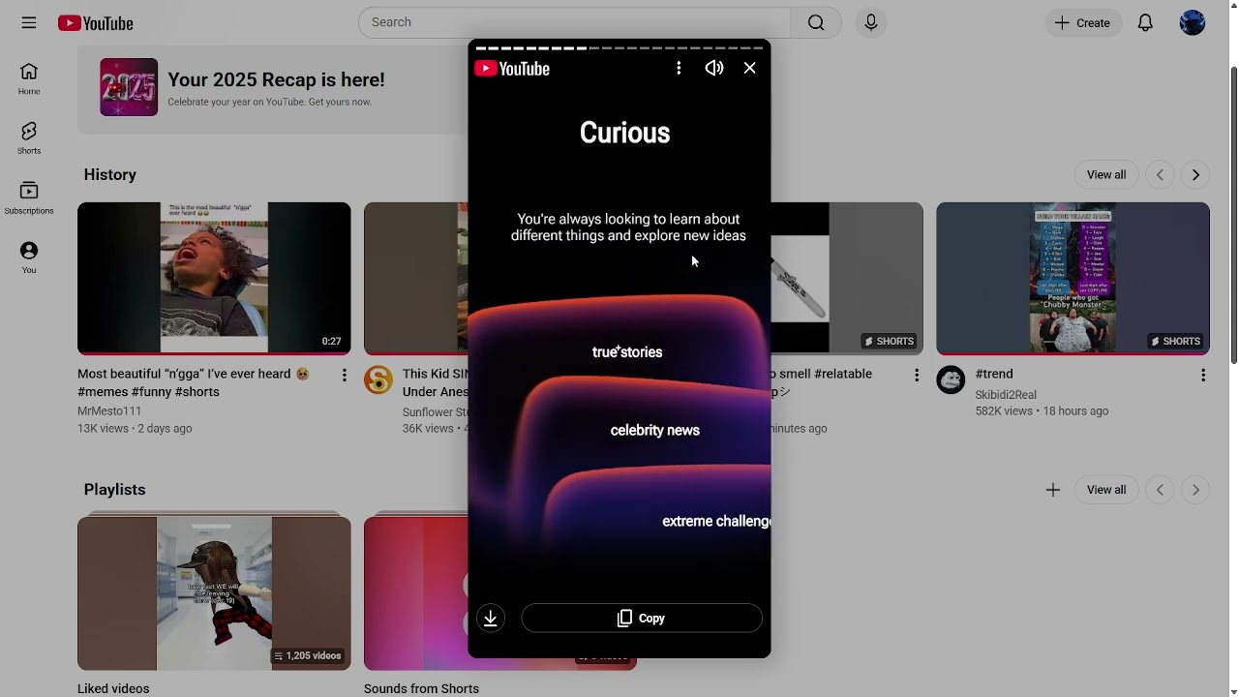
Task: Click 'extreme challenge' text in Recap
Action: [716, 521]
